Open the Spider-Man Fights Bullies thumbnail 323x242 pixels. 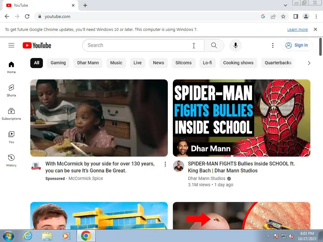[241, 118]
